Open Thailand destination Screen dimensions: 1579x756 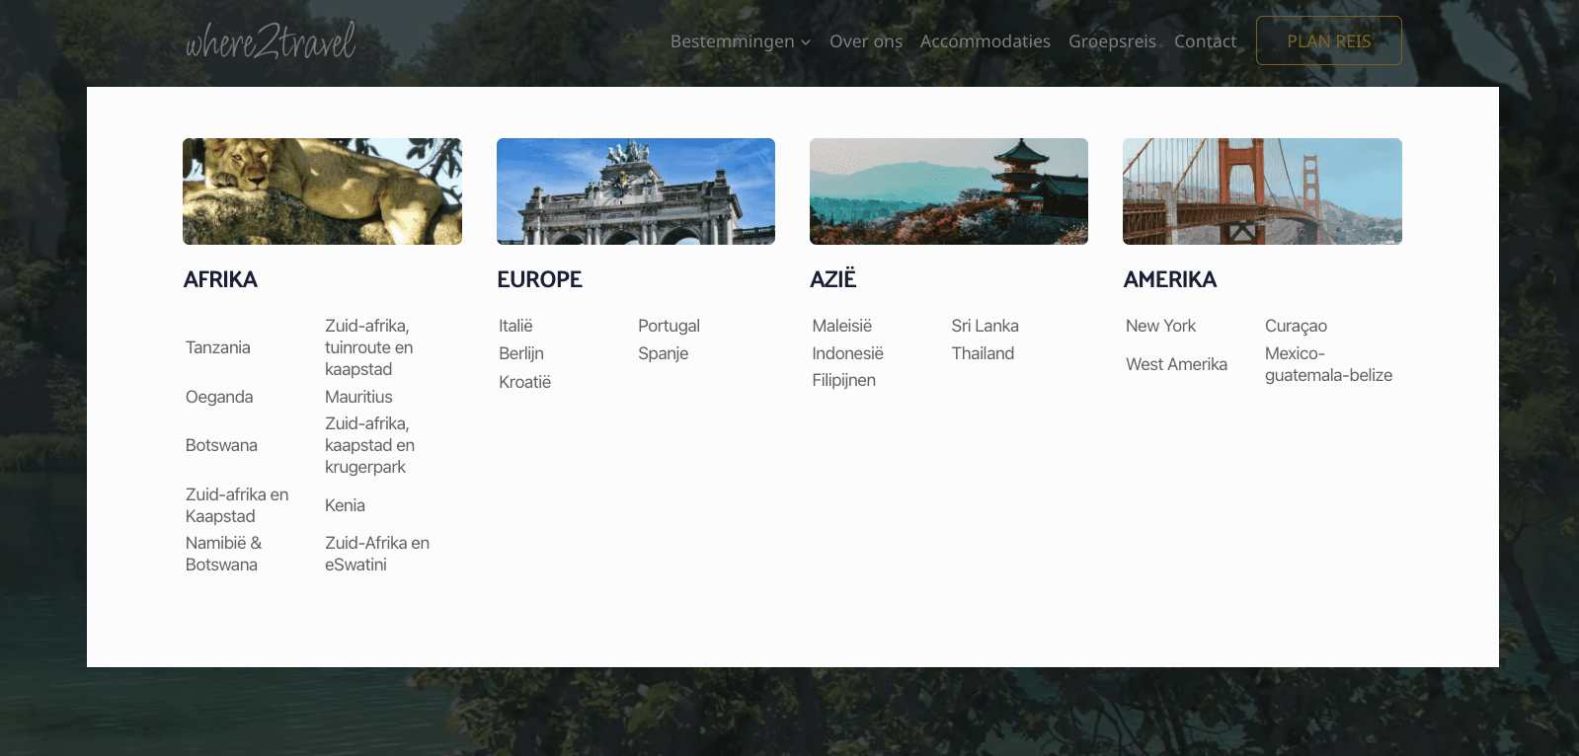983,353
